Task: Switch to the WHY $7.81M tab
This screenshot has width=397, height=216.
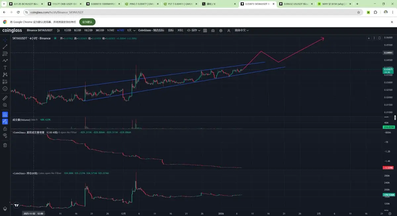Action: coord(334,4)
